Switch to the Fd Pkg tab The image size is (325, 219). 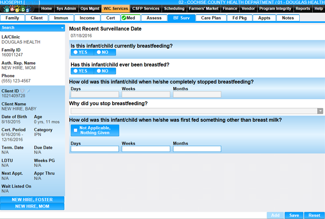click(239, 18)
